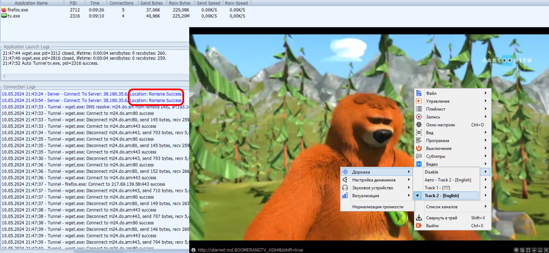
Task: Click the red Выключение power icon
Action: coord(419,148)
